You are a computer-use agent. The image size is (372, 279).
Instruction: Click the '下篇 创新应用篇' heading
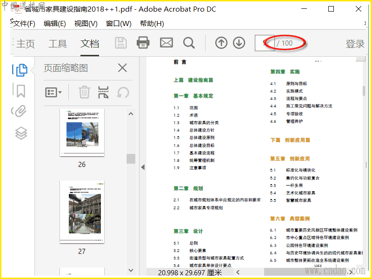point(290,140)
